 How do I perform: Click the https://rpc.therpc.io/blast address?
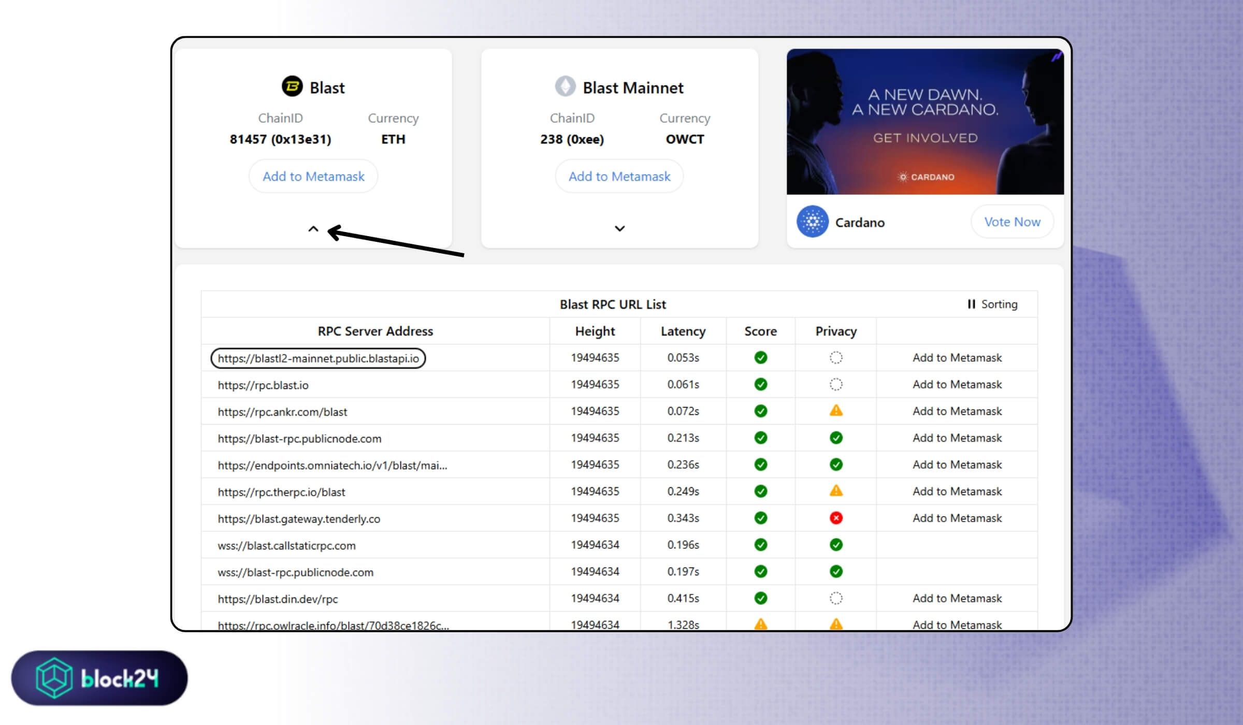281,492
